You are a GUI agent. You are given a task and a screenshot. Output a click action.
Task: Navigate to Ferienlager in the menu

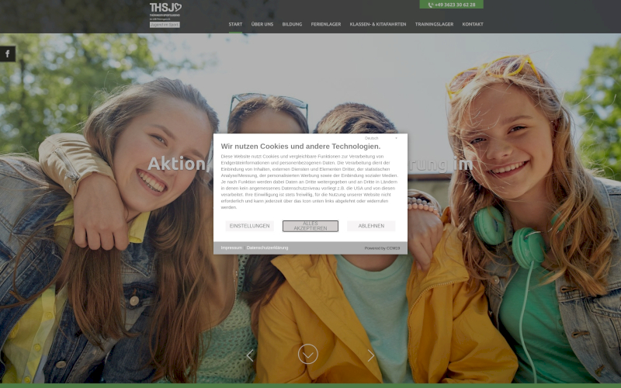(326, 24)
